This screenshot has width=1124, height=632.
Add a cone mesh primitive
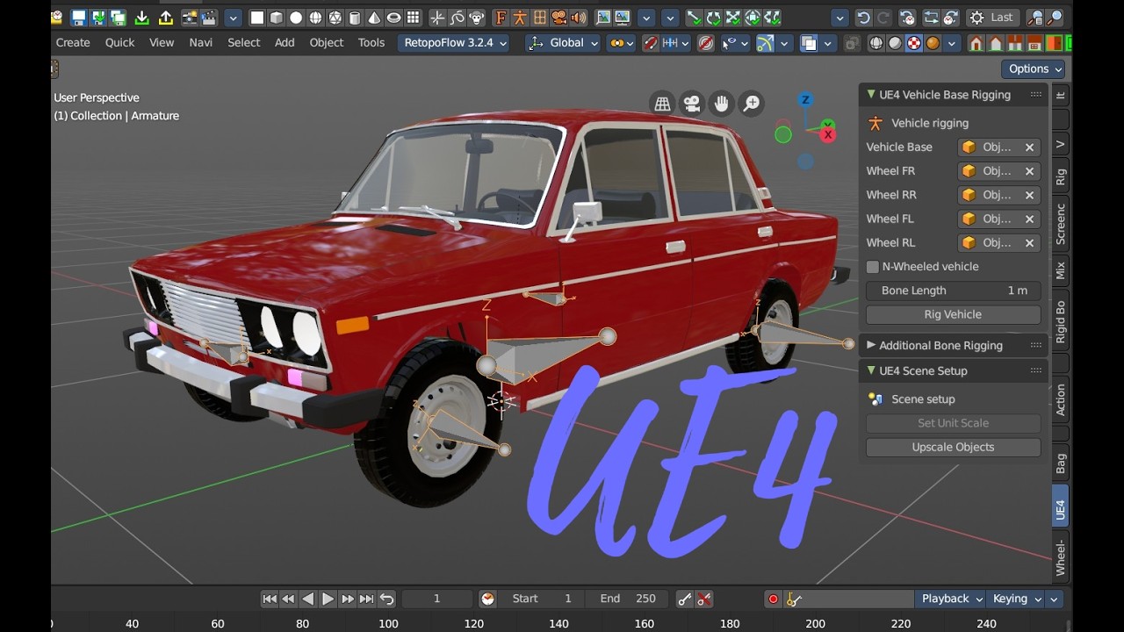[374, 18]
